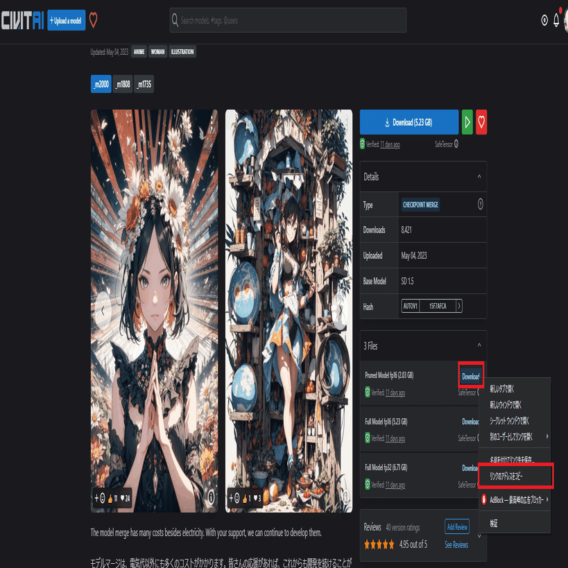Choose inspect at the bottom of context menu
Viewport: 568px width, 568px height.
[x=515, y=523]
